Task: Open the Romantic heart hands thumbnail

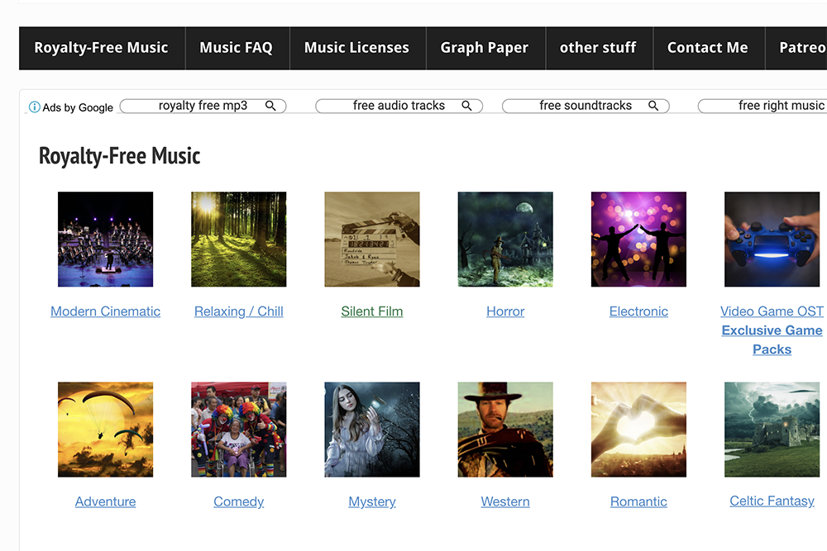Action: (638, 430)
